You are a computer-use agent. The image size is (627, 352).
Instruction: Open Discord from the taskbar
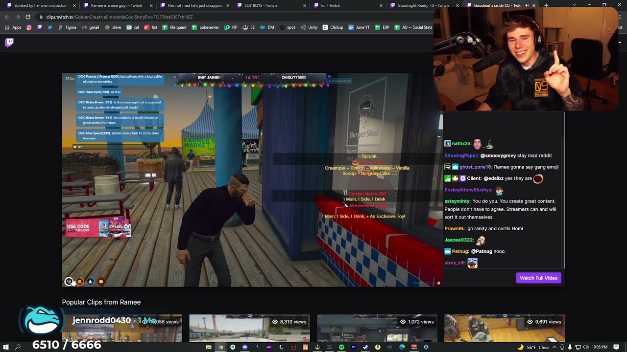pyautogui.click(x=245, y=347)
